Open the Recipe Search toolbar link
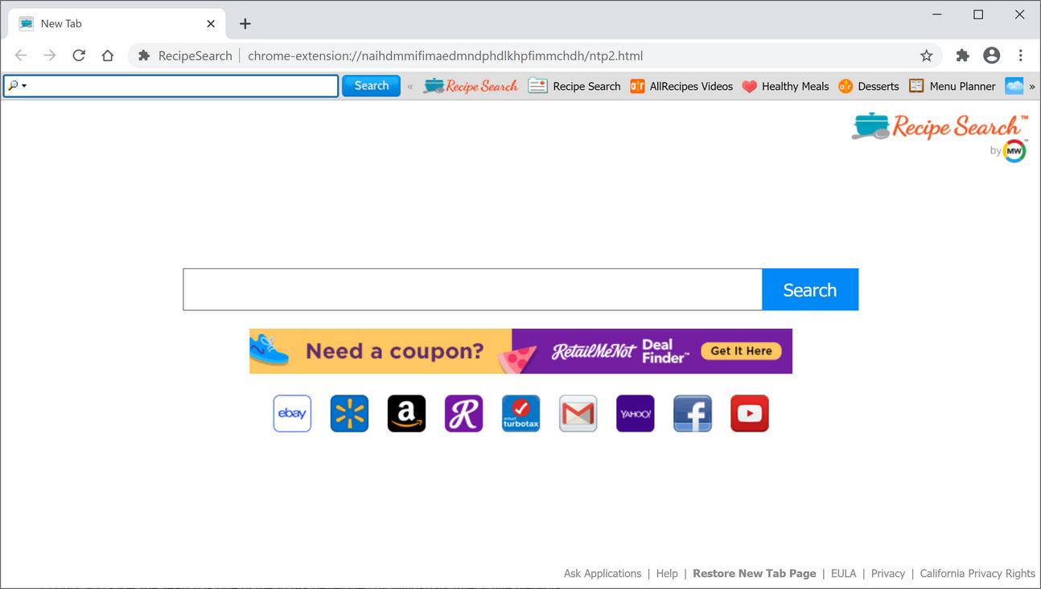This screenshot has height=589, width=1041. tap(574, 86)
